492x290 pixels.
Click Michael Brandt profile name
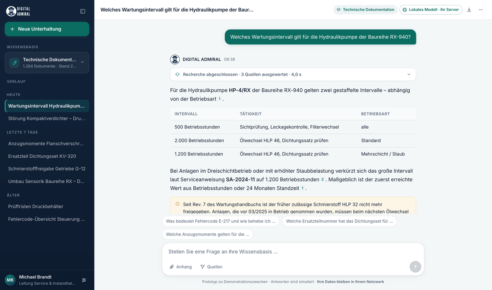point(35,277)
